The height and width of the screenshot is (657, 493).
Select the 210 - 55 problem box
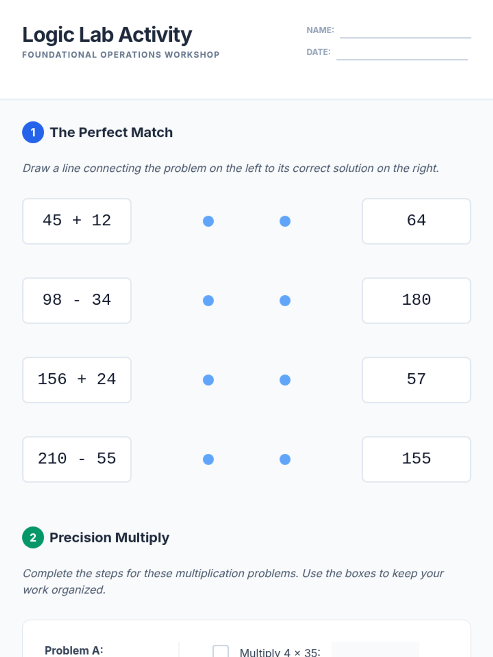[x=77, y=459]
